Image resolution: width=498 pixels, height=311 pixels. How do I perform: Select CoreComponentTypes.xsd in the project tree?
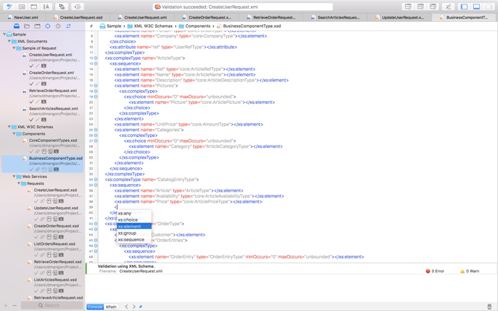(x=53, y=141)
